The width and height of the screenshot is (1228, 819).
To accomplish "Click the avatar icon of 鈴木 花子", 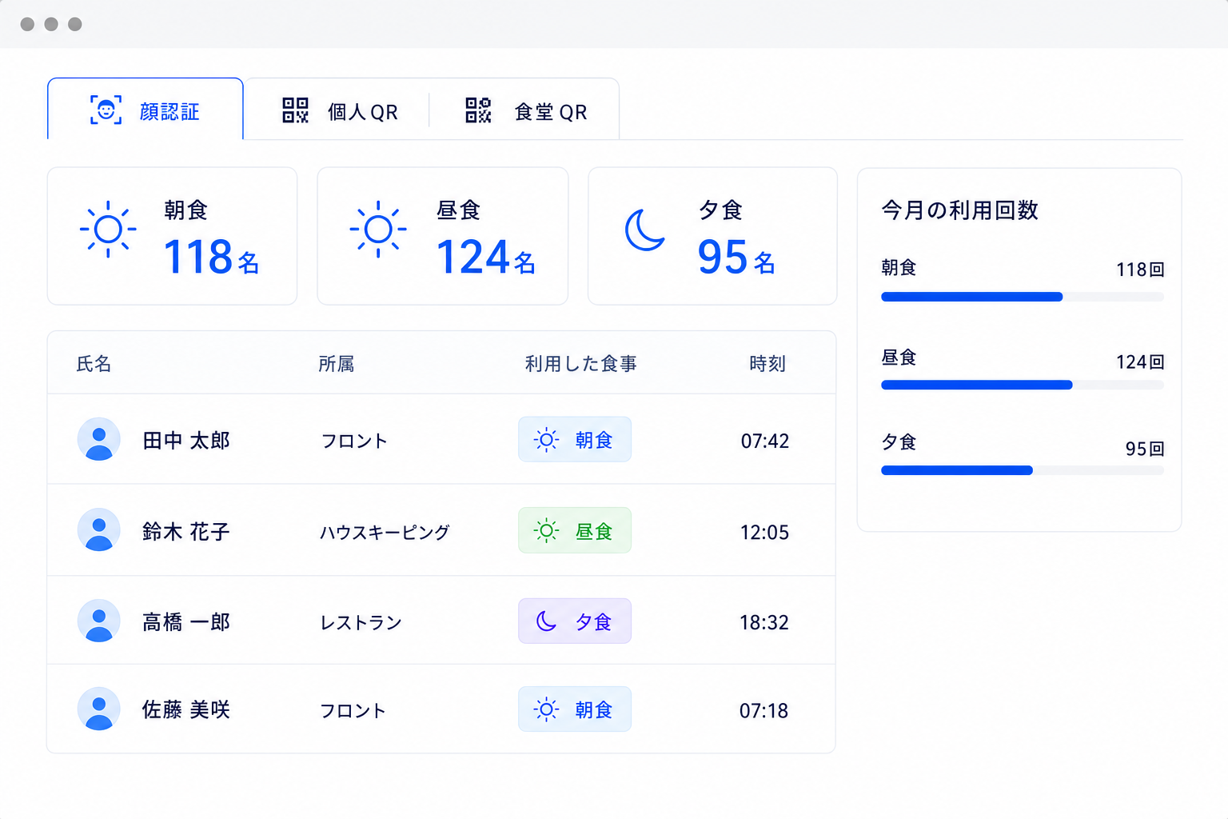I will tap(99, 529).
